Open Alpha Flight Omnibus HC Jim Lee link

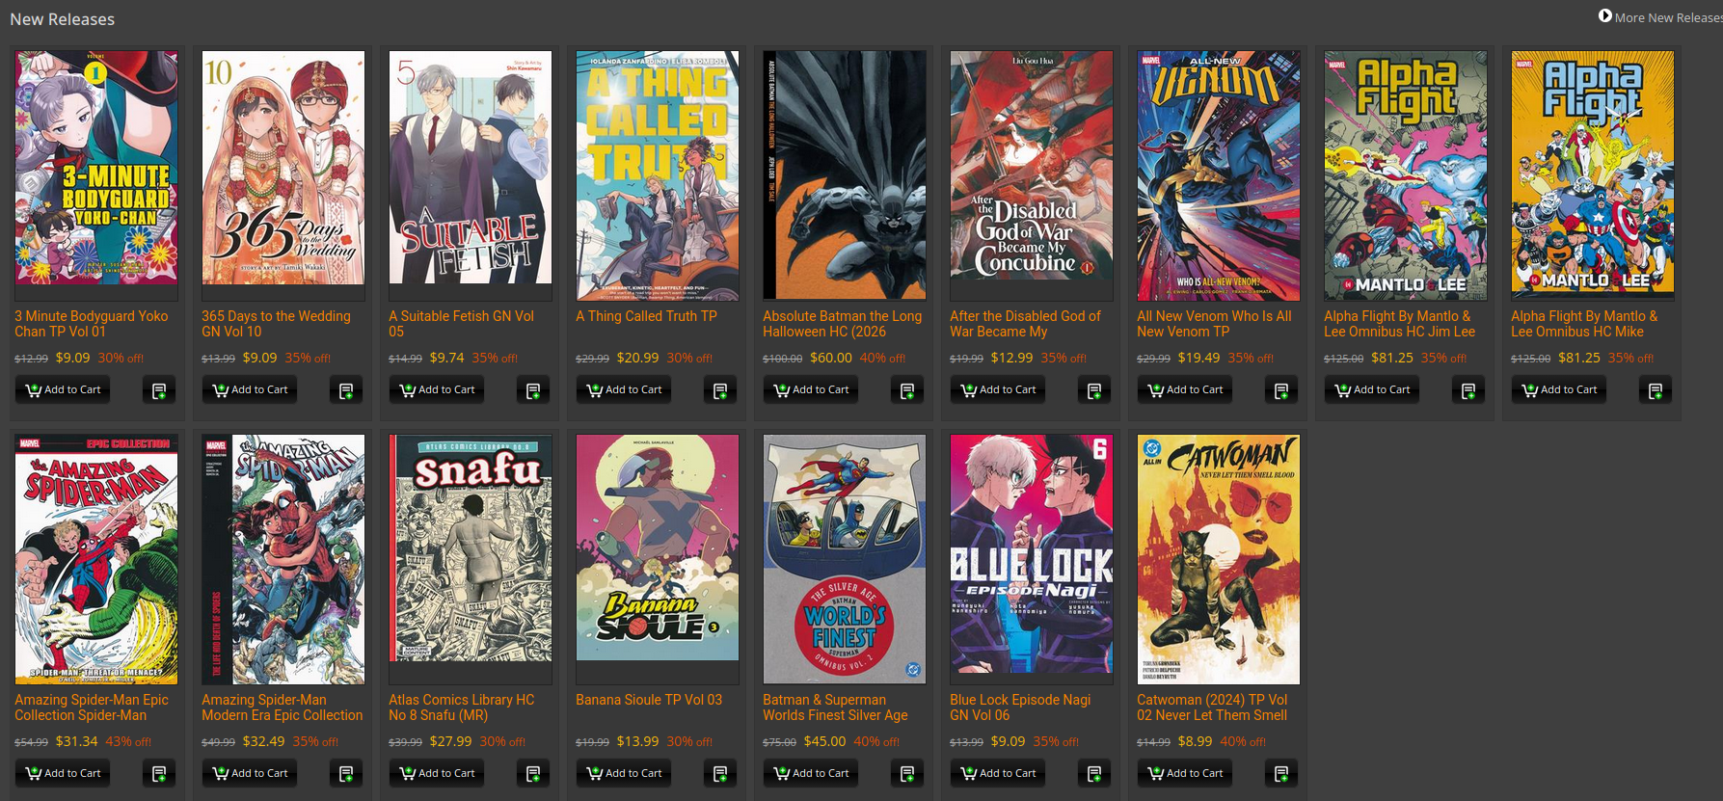coord(1399,324)
